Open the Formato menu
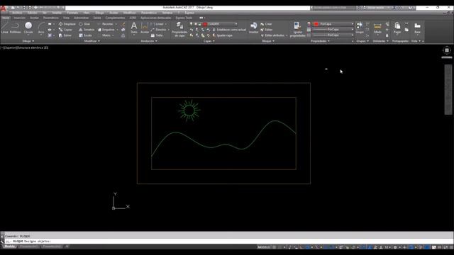The width and height of the screenshot is (454, 255). click(x=72, y=13)
